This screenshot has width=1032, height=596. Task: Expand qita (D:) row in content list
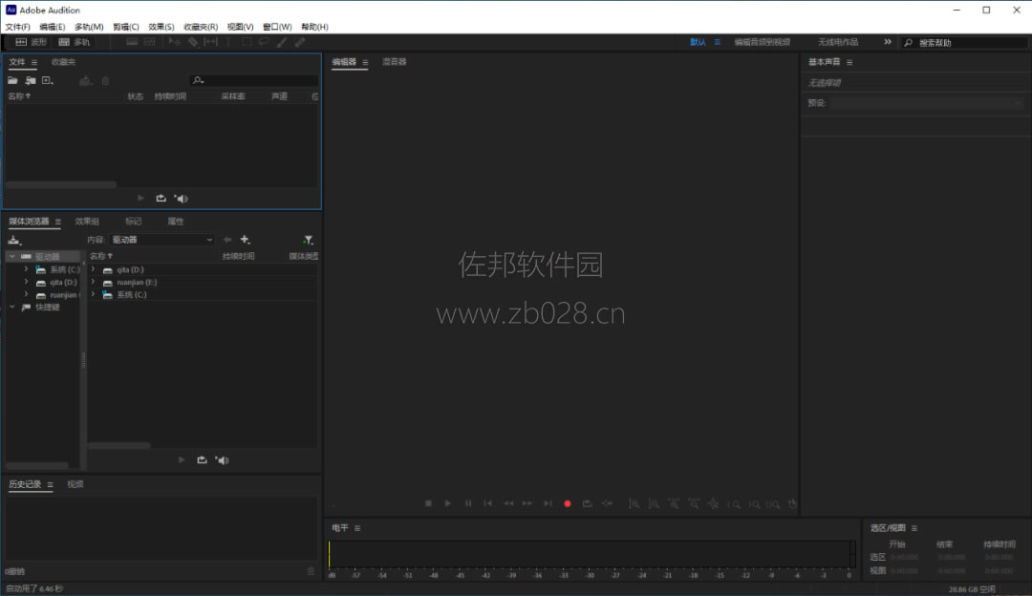click(93, 269)
